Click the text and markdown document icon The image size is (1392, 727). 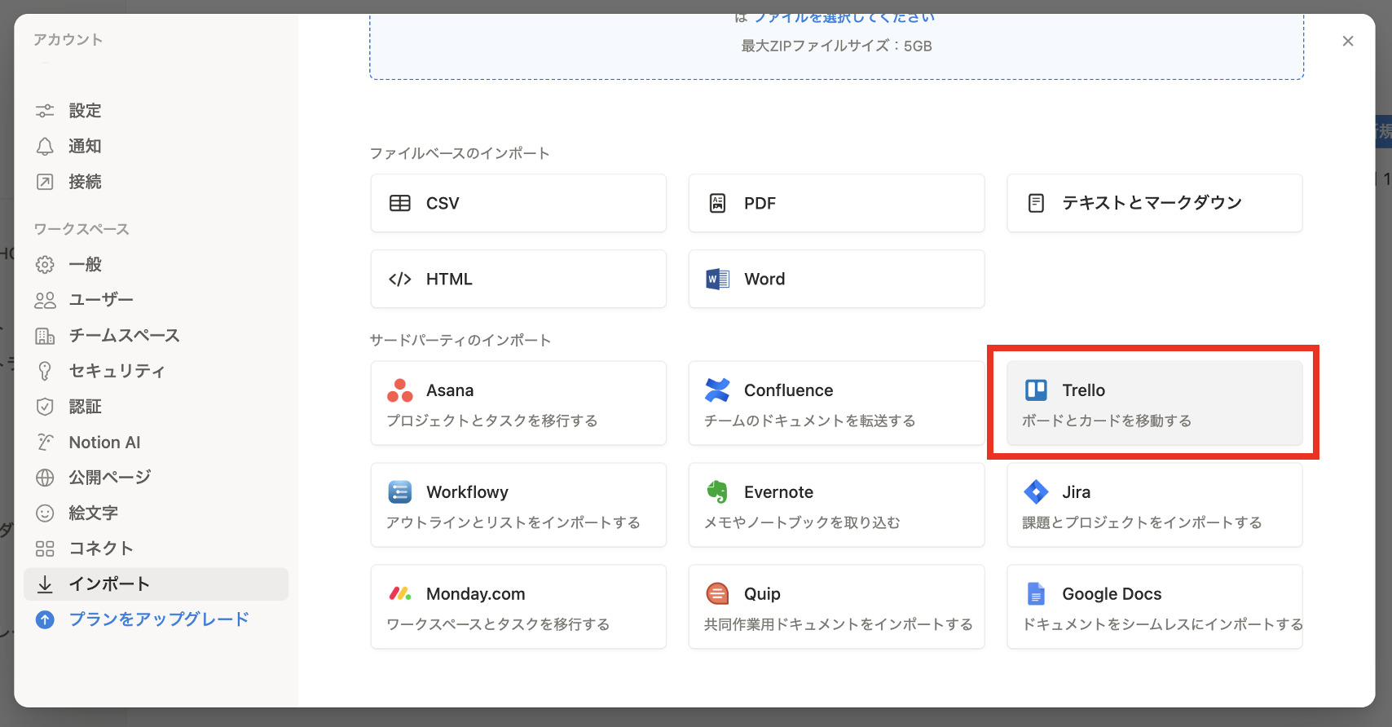coord(1036,203)
